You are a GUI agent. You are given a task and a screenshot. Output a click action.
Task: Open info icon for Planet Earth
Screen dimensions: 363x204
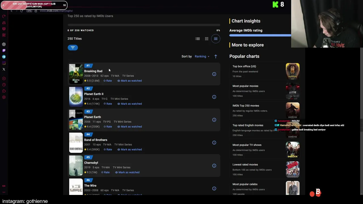point(214,120)
